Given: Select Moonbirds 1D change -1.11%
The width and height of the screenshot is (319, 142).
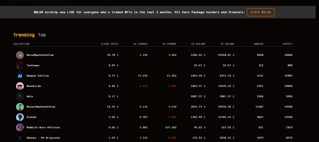Looking at the screenshot, I should pyautogui.click(x=143, y=86).
